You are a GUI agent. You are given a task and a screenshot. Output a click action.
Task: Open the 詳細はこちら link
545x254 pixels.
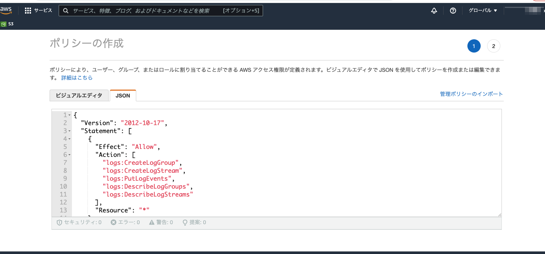(x=77, y=78)
